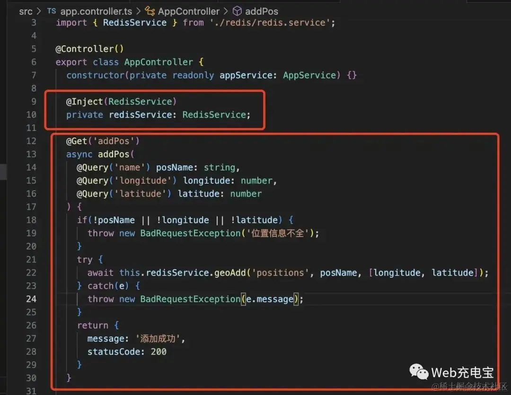Viewport: 511px width, 395px height.
Task: Click the '位置信息不全' string literal
Action: [x=277, y=233]
